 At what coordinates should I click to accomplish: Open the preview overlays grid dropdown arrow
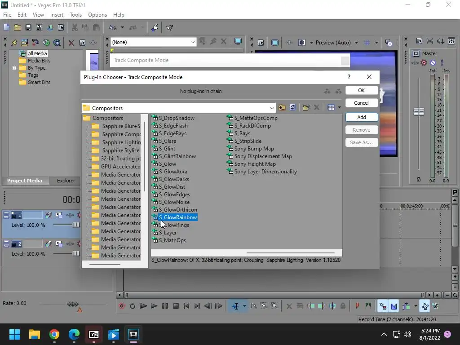pyautogui.click(x=376, y=43)
